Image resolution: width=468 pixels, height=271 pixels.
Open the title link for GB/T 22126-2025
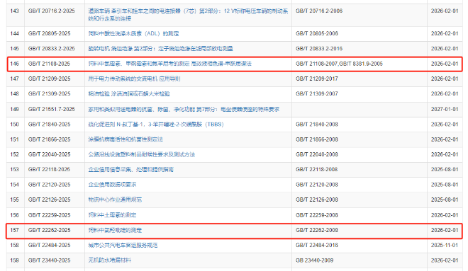click(x=115, y=200)
